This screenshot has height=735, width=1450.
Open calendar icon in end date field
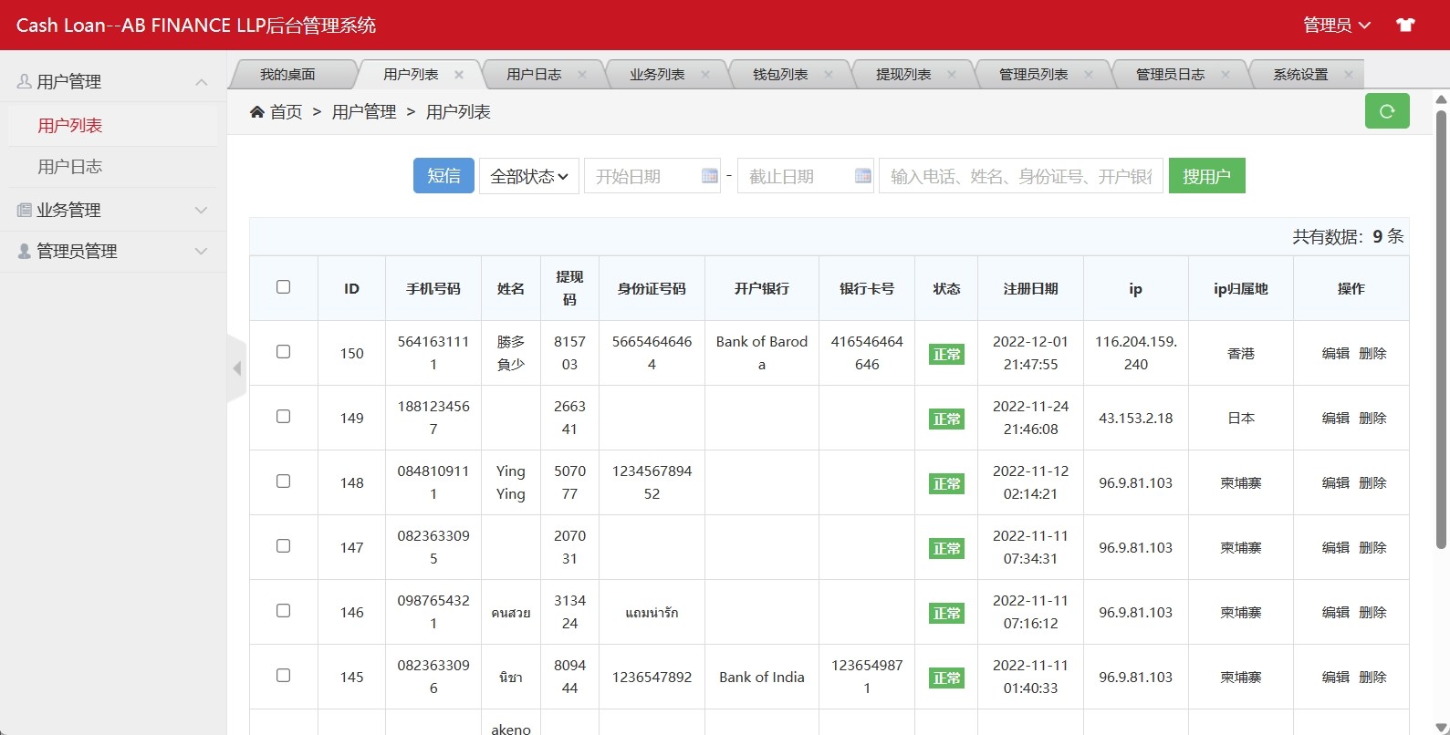[862, 176]
